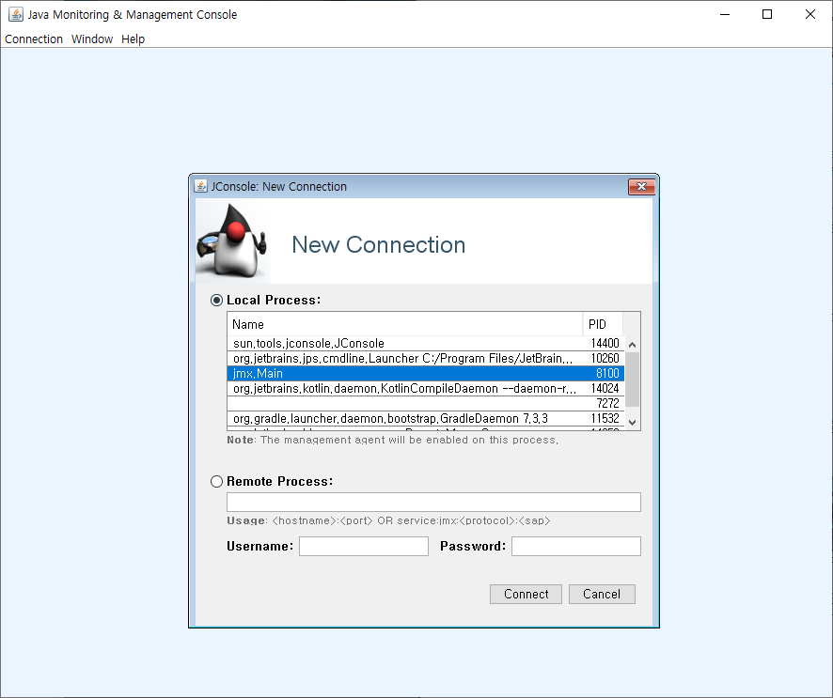Image resolution: width=833 pixels, height=698 pixels.
Task: Select the jmx.Main process in the list
Action: [x=404, y=373]
